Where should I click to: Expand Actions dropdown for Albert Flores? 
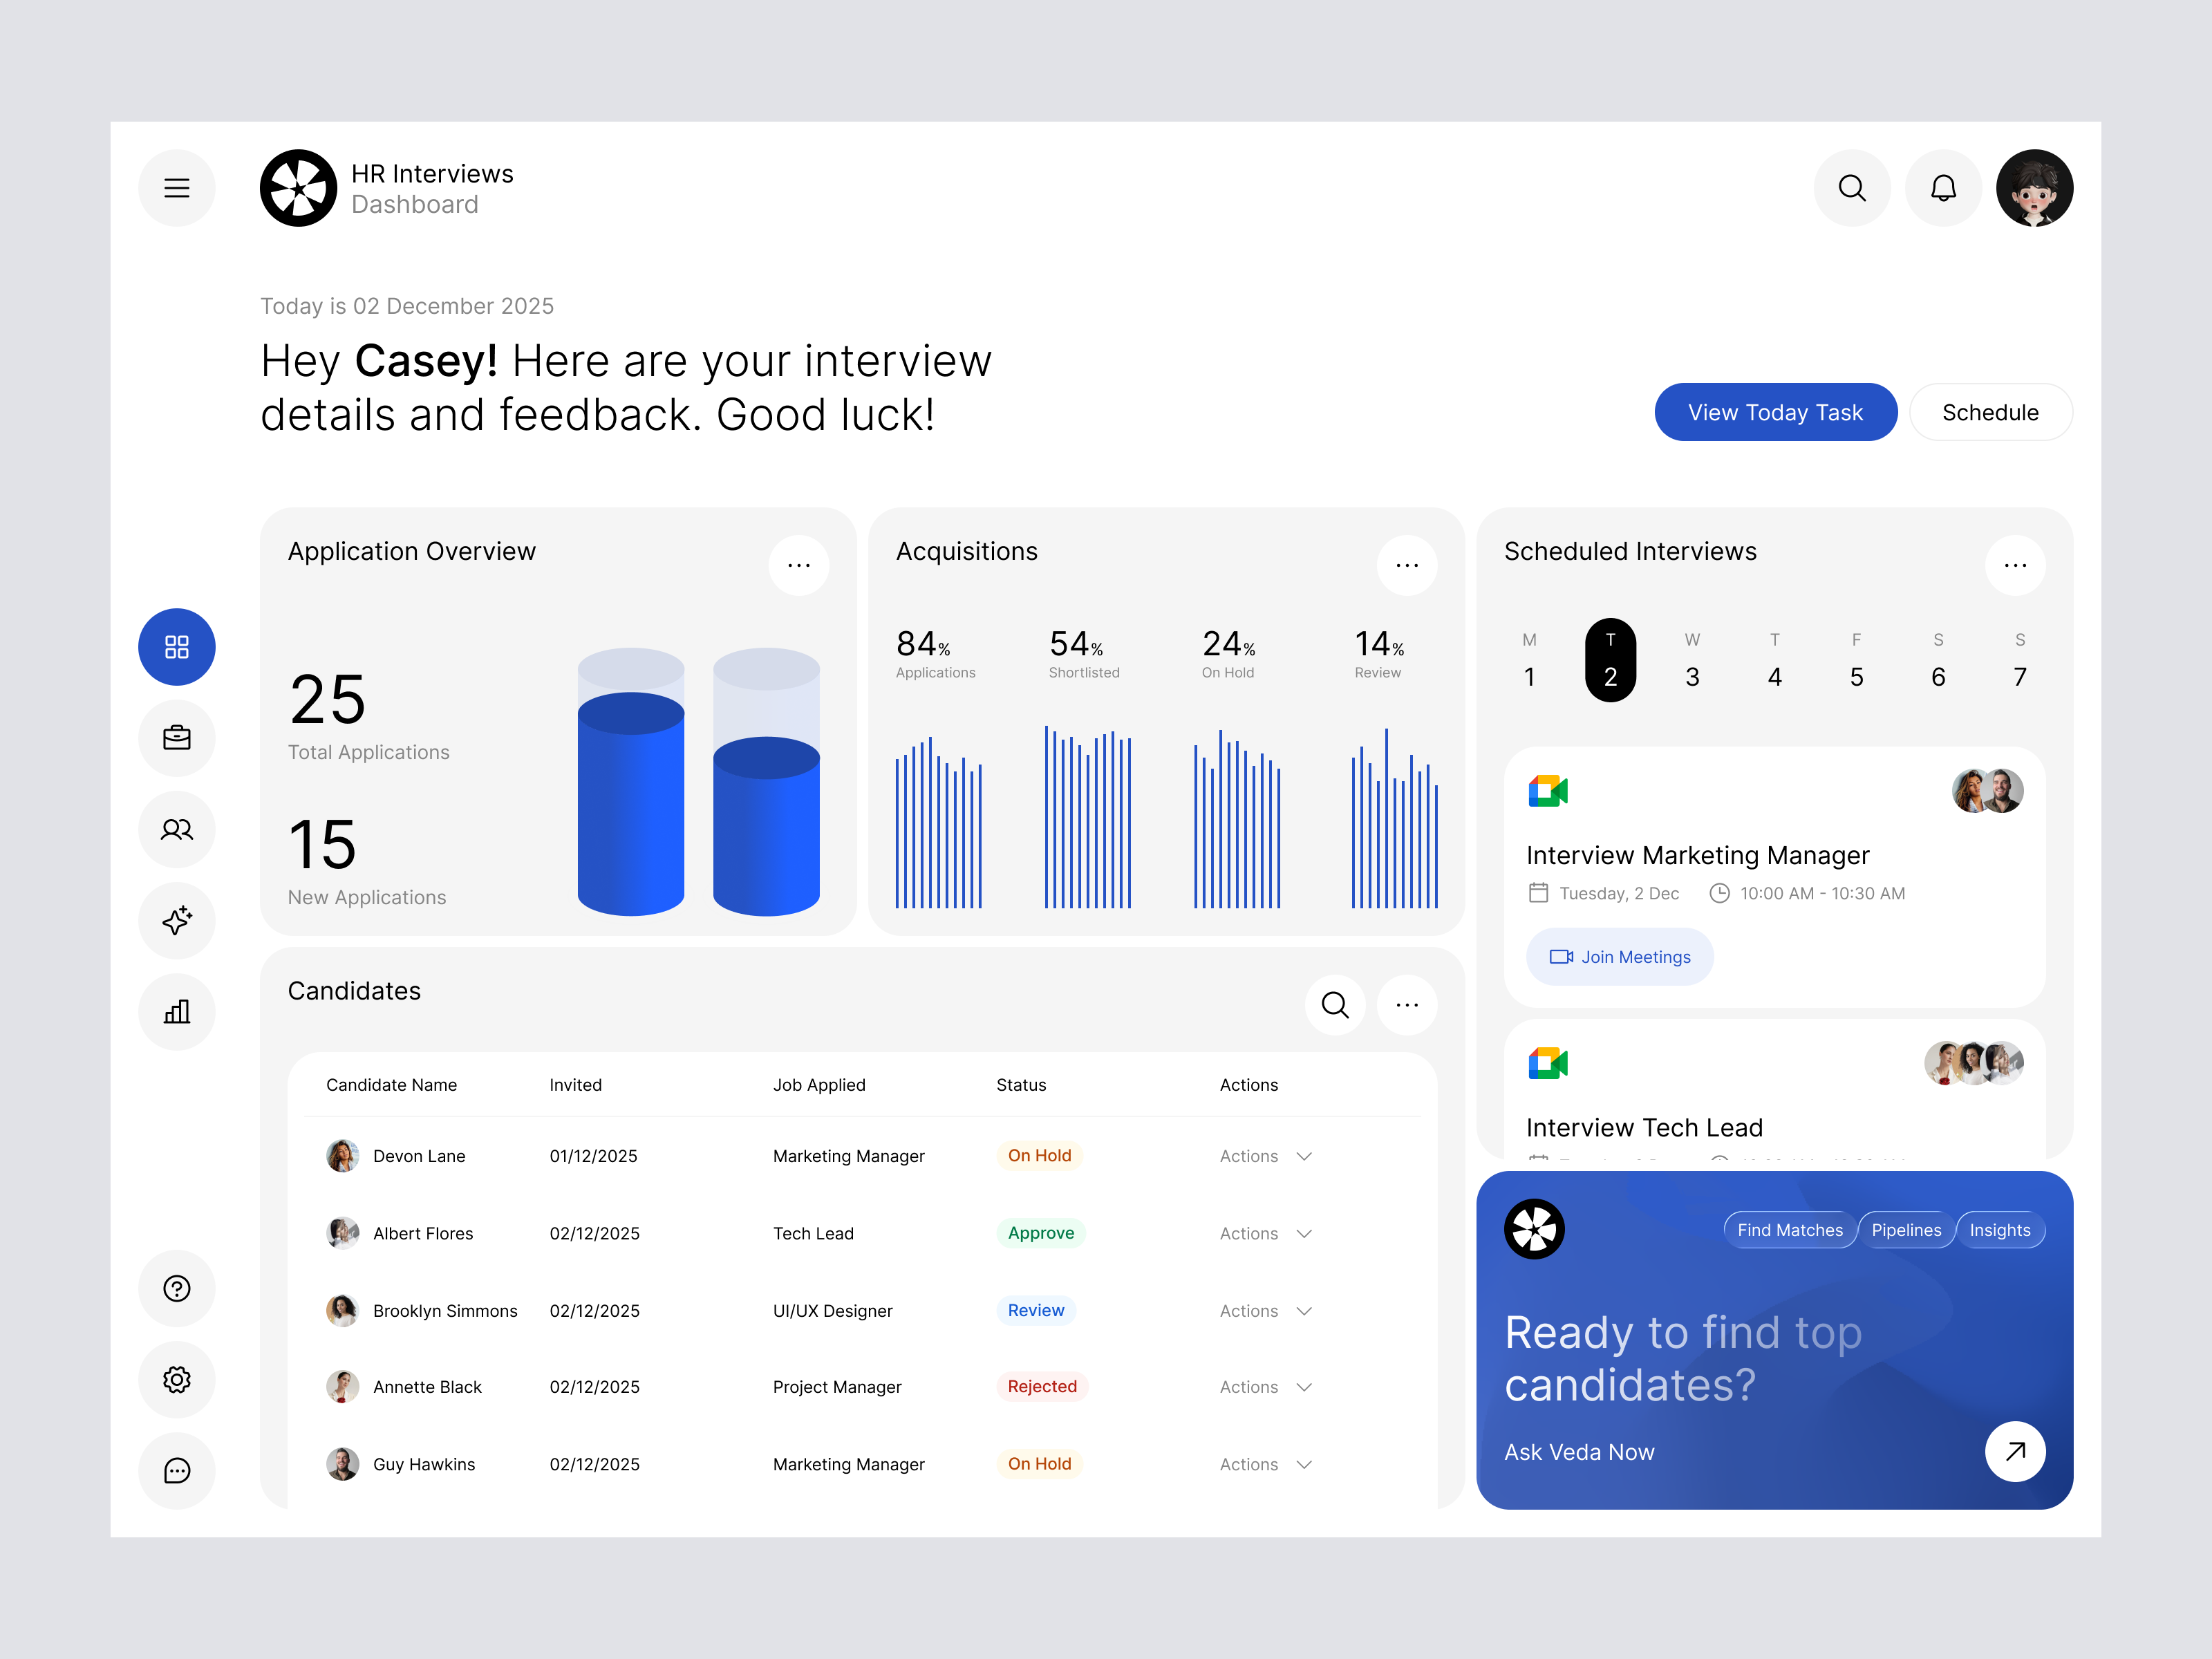pos(1265,1234)
